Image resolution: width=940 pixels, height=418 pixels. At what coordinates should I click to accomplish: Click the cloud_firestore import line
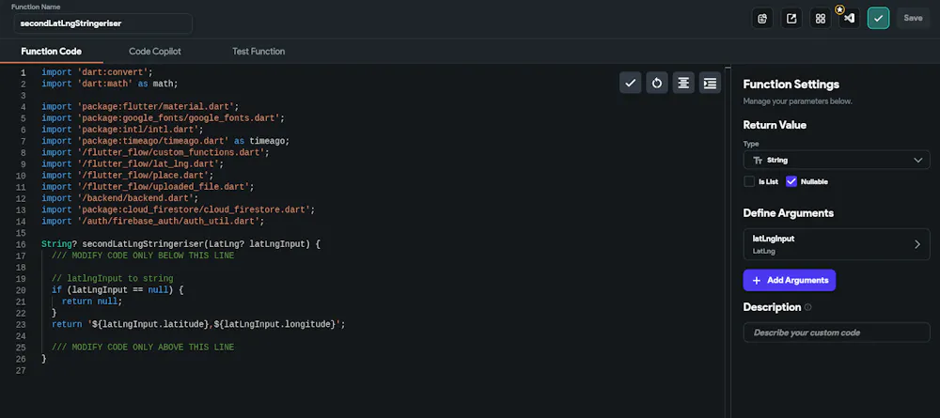pyautogui.click(x=178, y=209)
